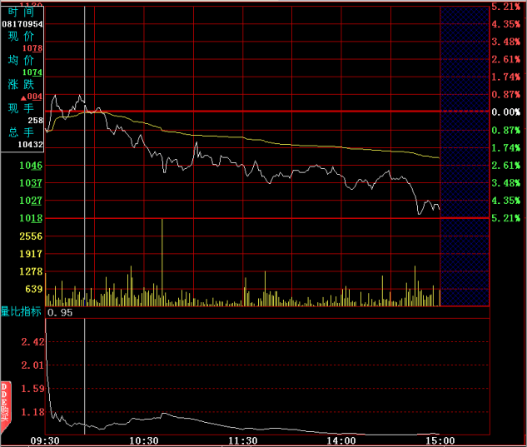Select the 量比指标 indicator label
This screenshot has height=447, width=527.
coord(22,312)
